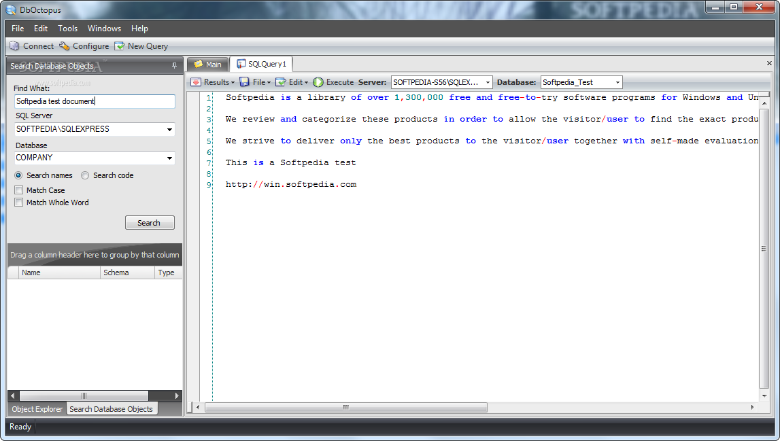Click the Results toolbar icon

tap(196, 82)
